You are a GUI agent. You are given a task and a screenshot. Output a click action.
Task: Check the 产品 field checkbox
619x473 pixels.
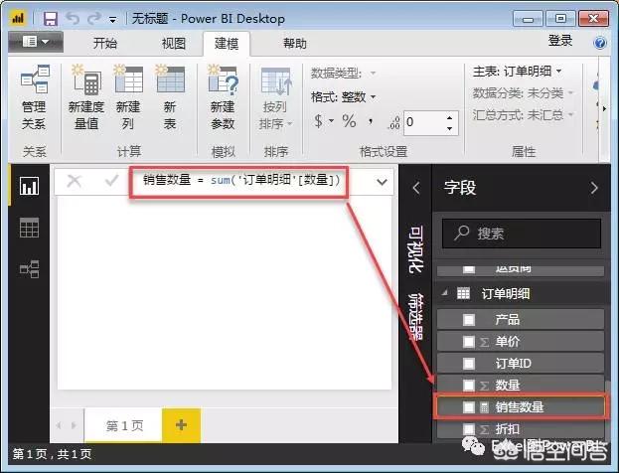coord(469,319)
